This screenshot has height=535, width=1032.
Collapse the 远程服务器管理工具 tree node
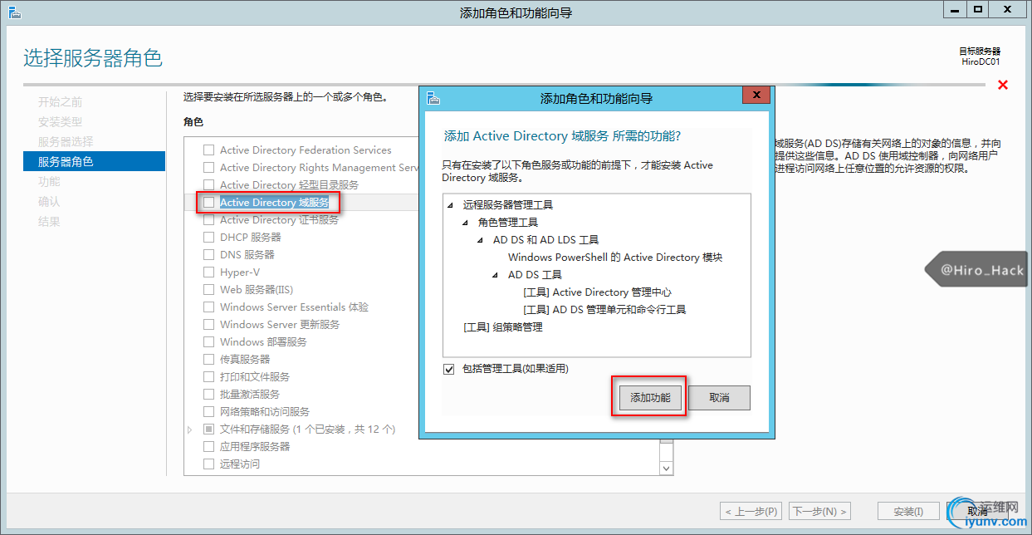pyautogui.click(x=451, y=205)
